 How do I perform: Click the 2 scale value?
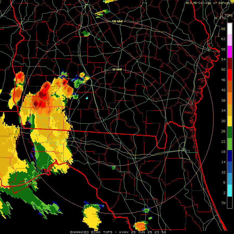(x=224, y=193)
